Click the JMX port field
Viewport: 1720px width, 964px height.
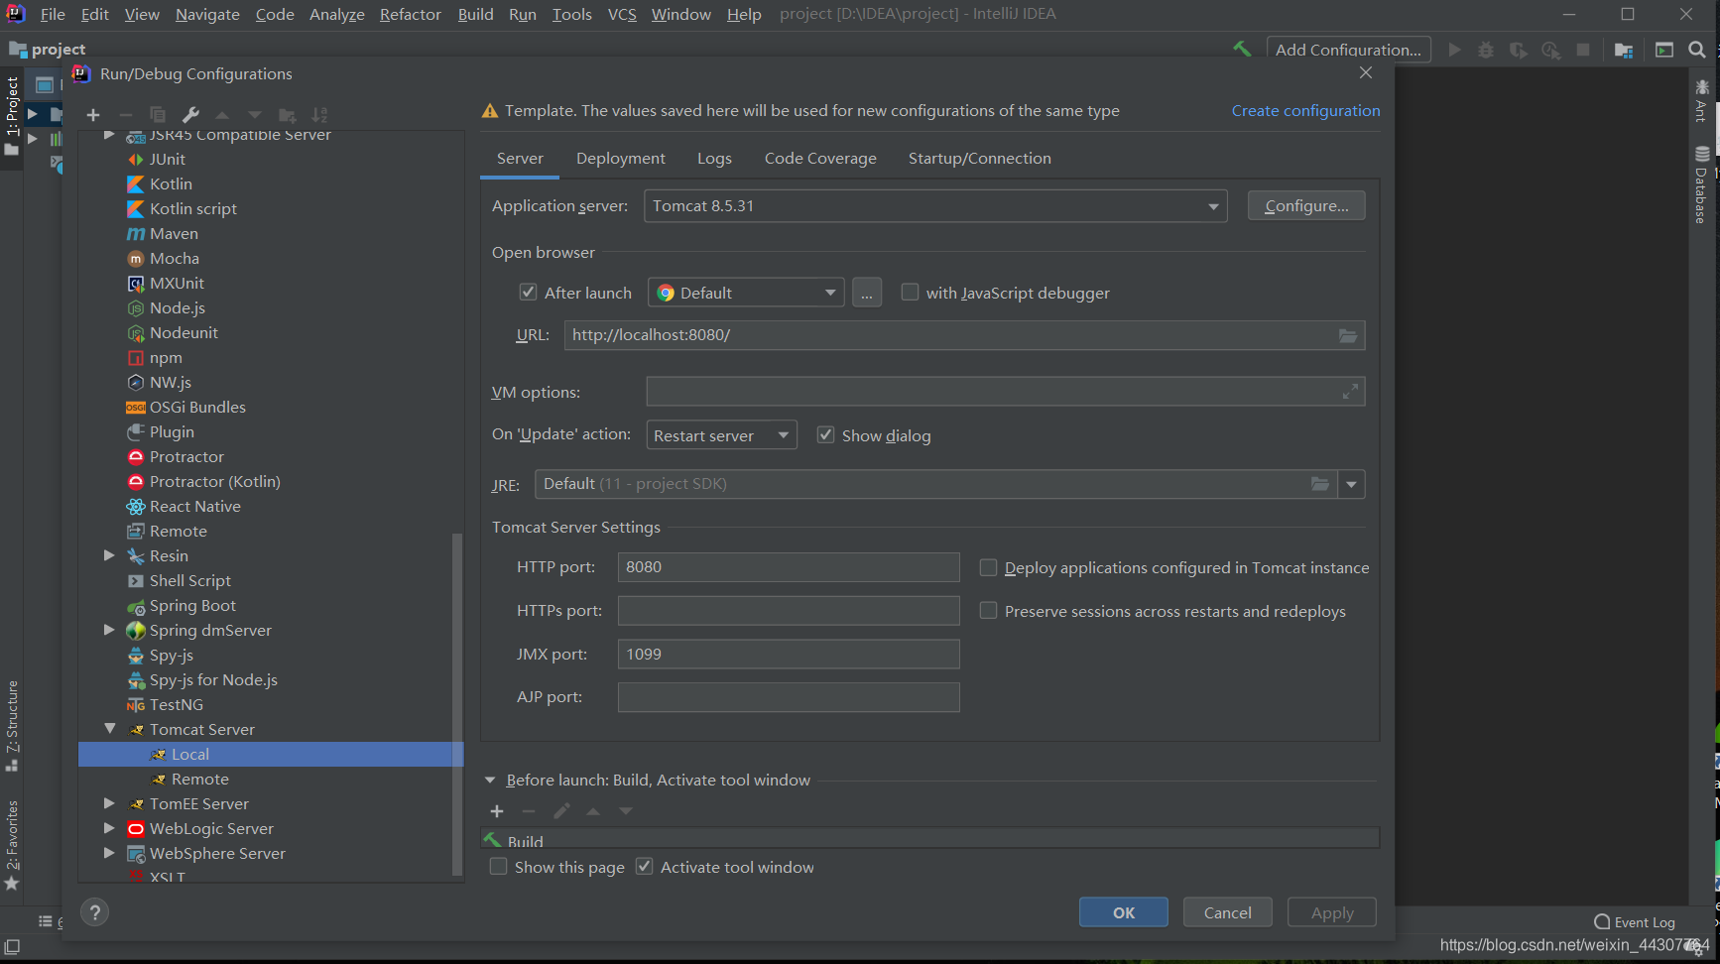coord(789,655)
